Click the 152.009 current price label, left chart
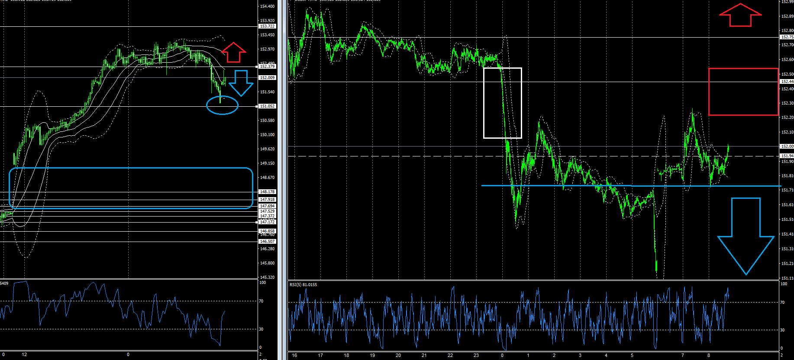Image resolution: width=794 pixels, height=360 pixels. 267,78
